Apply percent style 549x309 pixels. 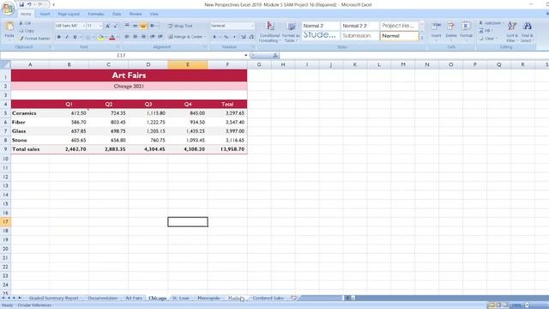coord(226,37)
